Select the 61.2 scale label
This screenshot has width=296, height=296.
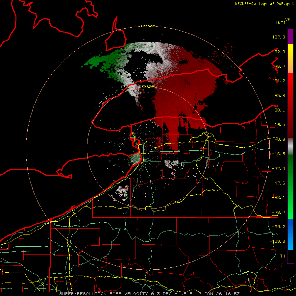(280, 81)
